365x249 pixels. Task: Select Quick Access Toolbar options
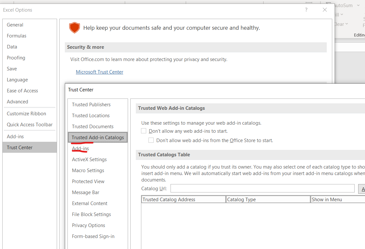[x=29, y=125]
